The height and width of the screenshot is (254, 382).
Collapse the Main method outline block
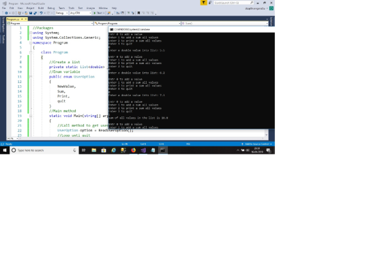pyautogui.click(x=31, y=116)
